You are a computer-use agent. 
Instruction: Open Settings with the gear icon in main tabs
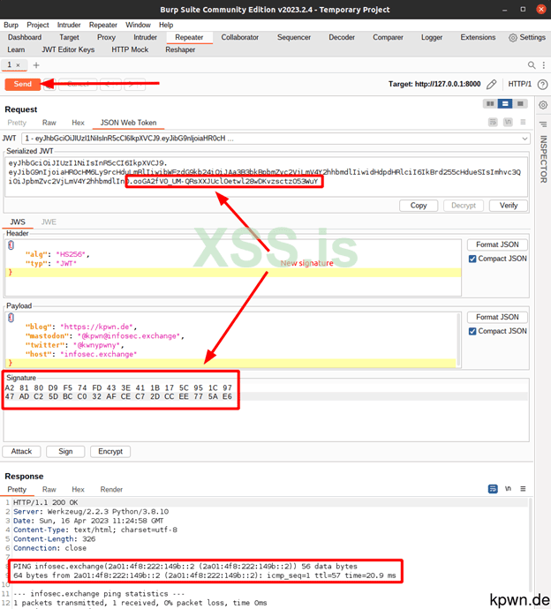click(513, 38)
